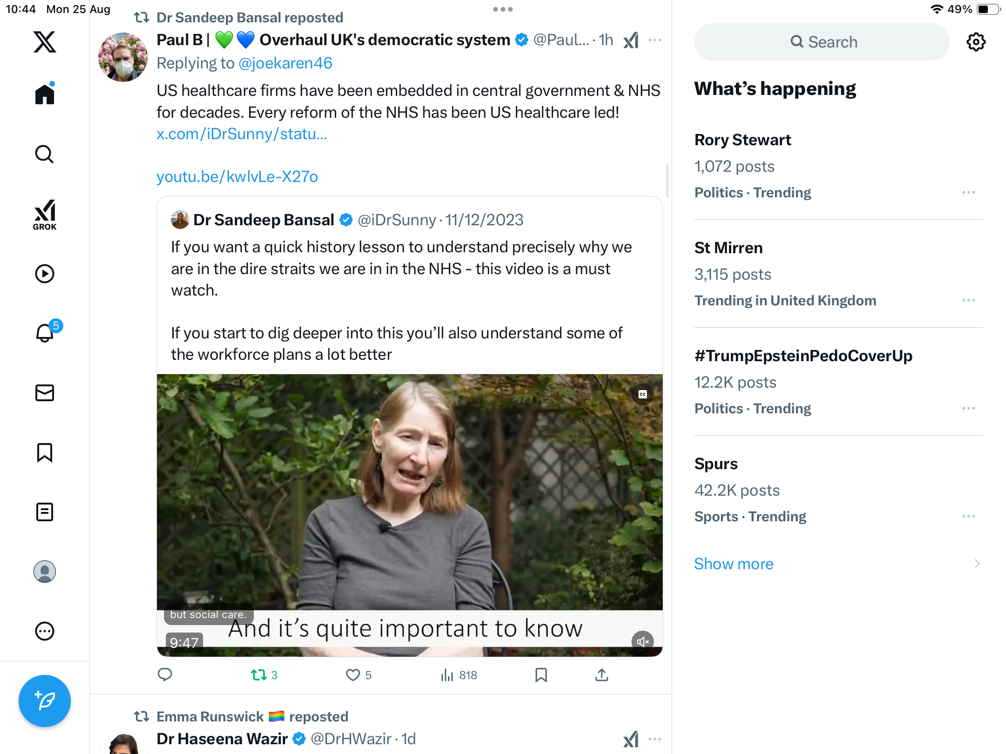The image size is (1006, 754).
Task: Like Paul B's post
Action: 353,675
